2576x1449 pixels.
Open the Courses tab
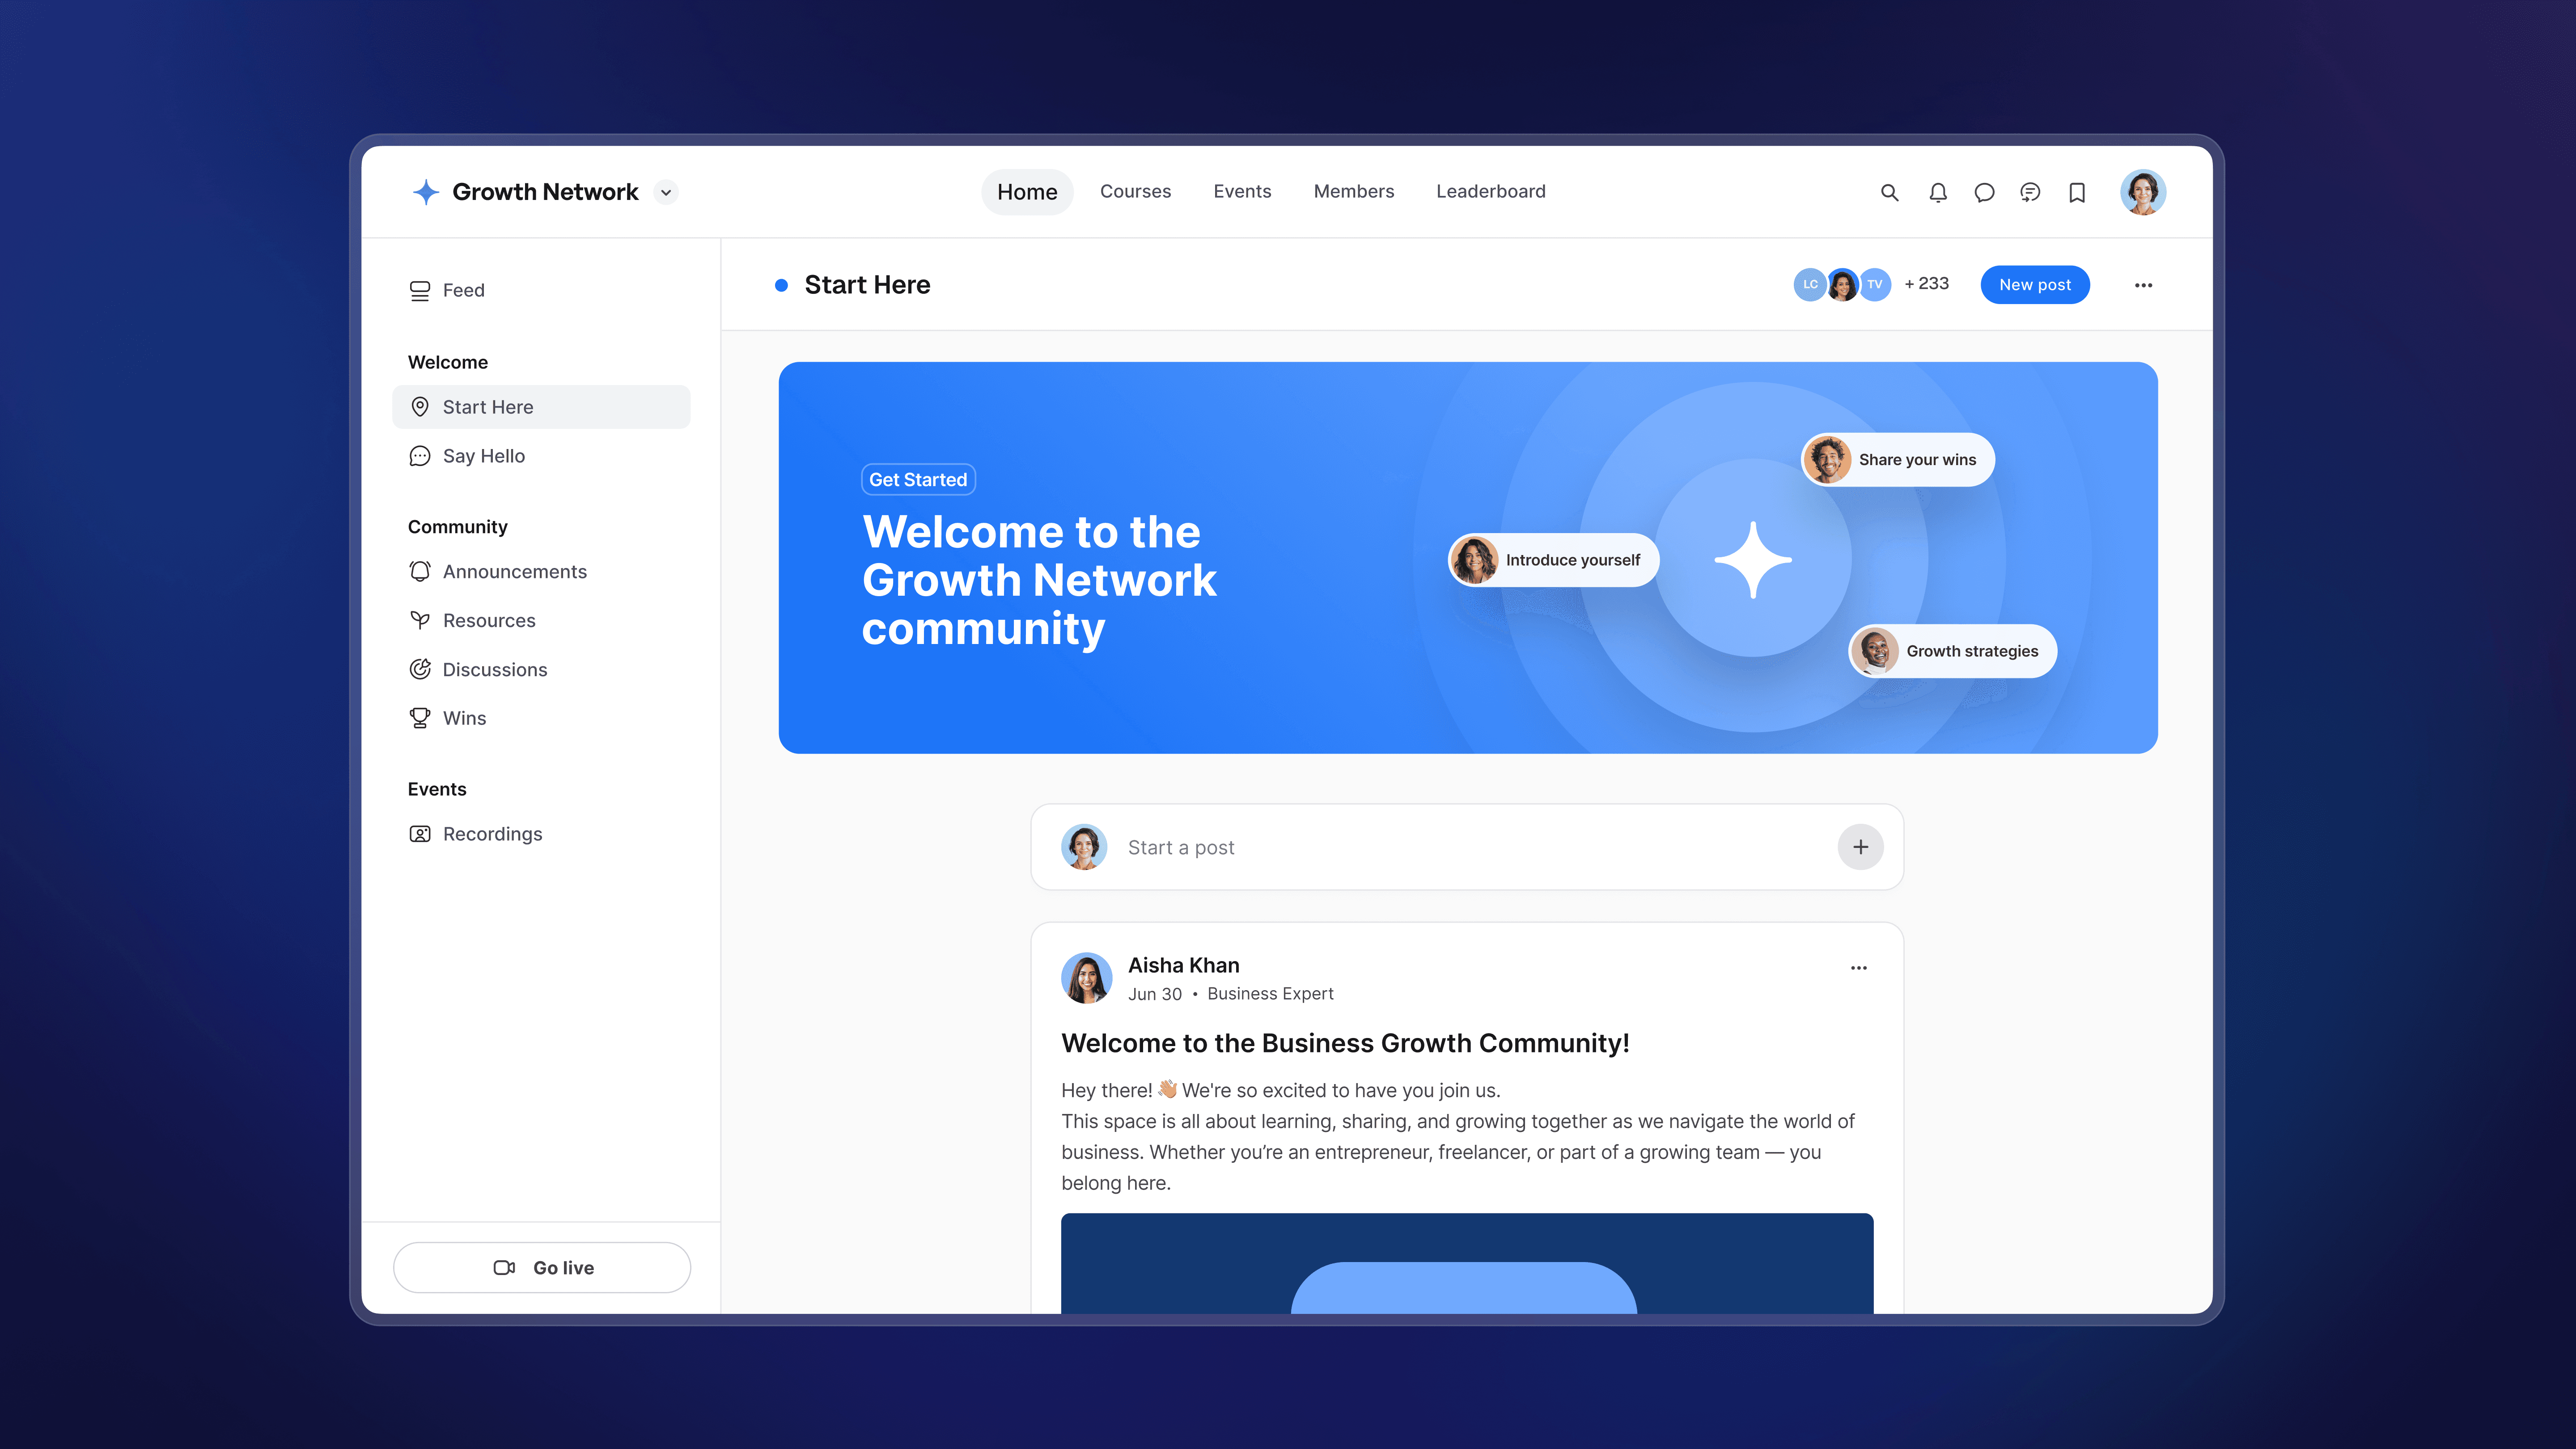click(1135, 191)
